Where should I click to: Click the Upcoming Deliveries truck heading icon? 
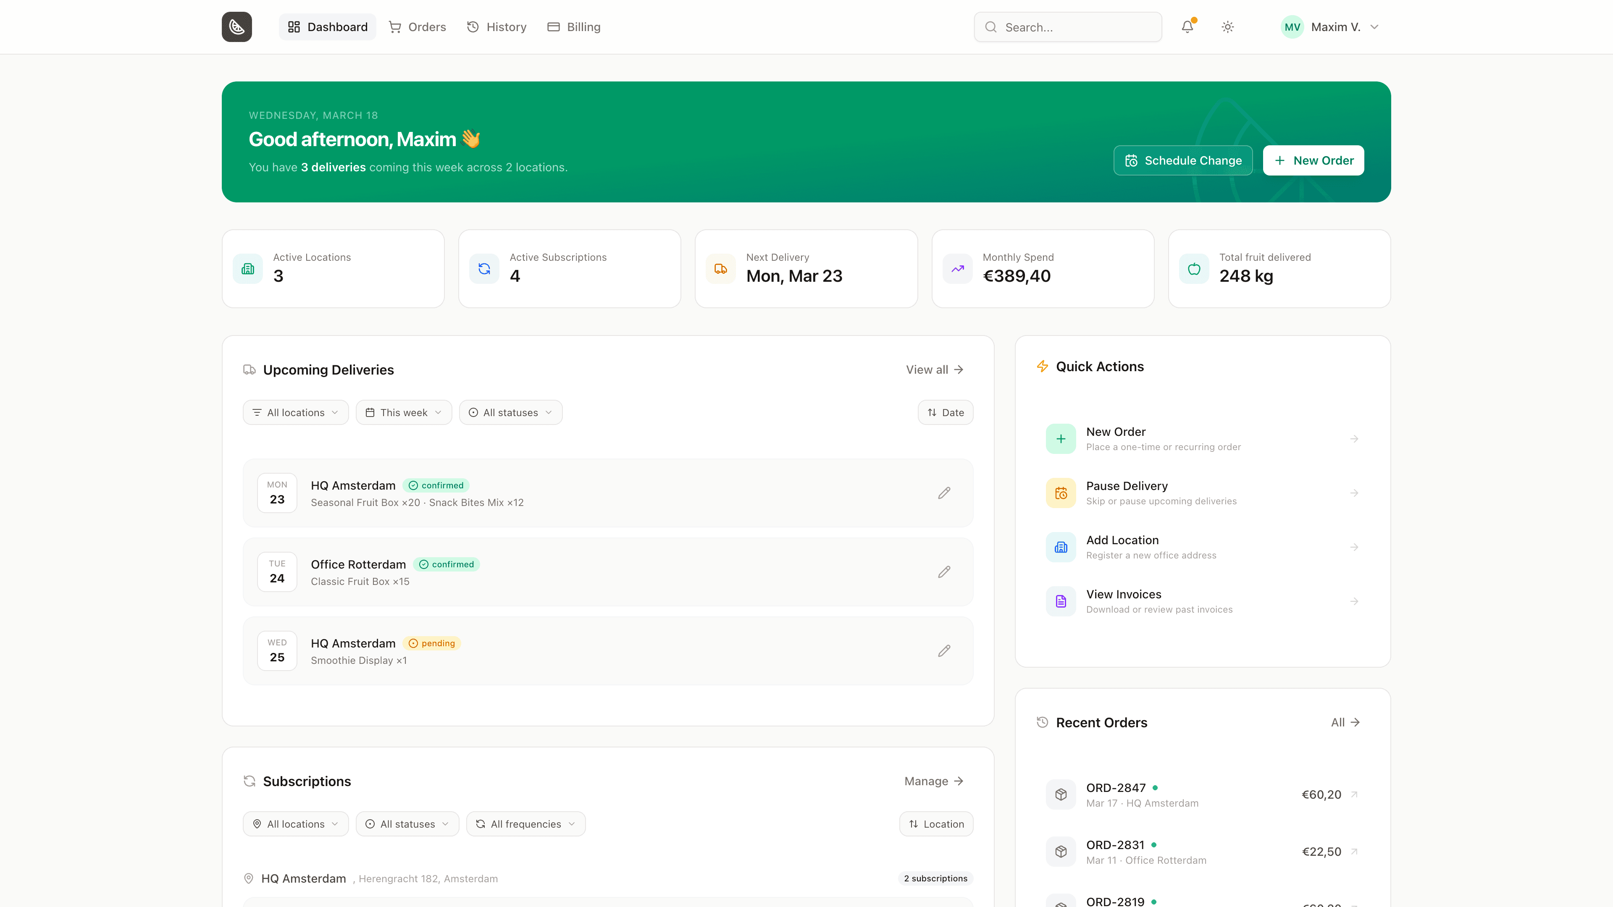pos(249,370)
